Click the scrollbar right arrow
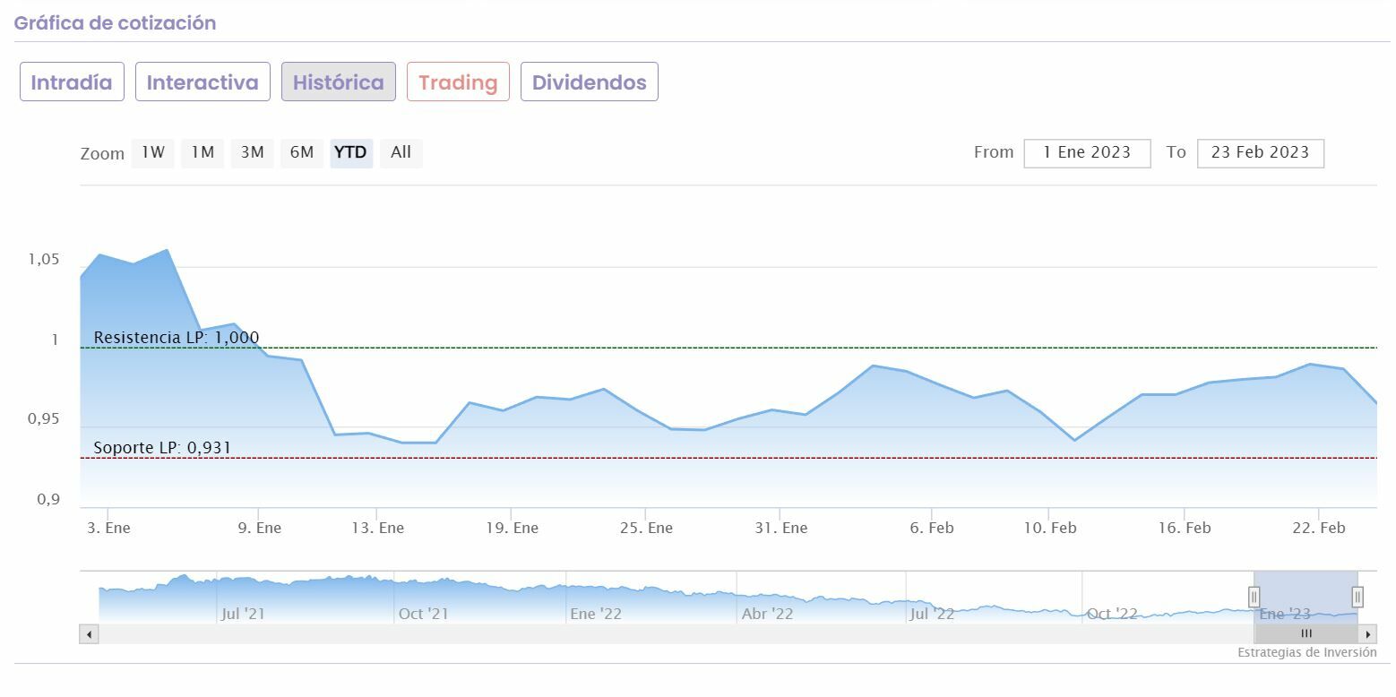The height and width of the screenshot is (697, 1396). click(x=1368, y=634)
